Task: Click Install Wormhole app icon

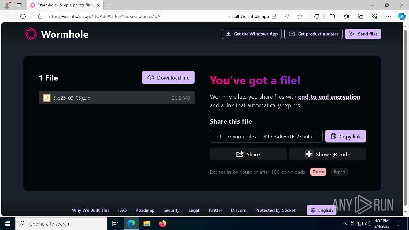Action: (274, 16)
